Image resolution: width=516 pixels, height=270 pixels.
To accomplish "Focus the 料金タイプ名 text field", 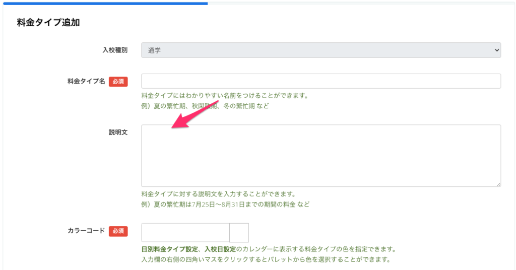I will (x=320, y=81).
